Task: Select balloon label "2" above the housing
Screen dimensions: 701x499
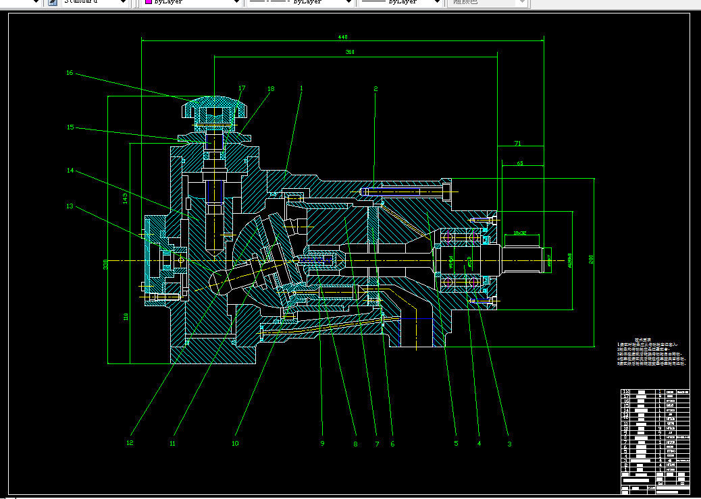Action: click(375, 89)
